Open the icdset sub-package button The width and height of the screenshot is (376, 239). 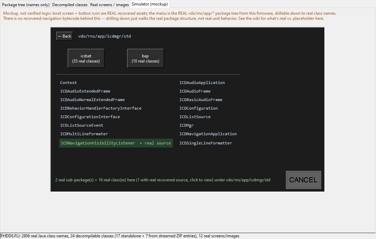click(86, 58)
